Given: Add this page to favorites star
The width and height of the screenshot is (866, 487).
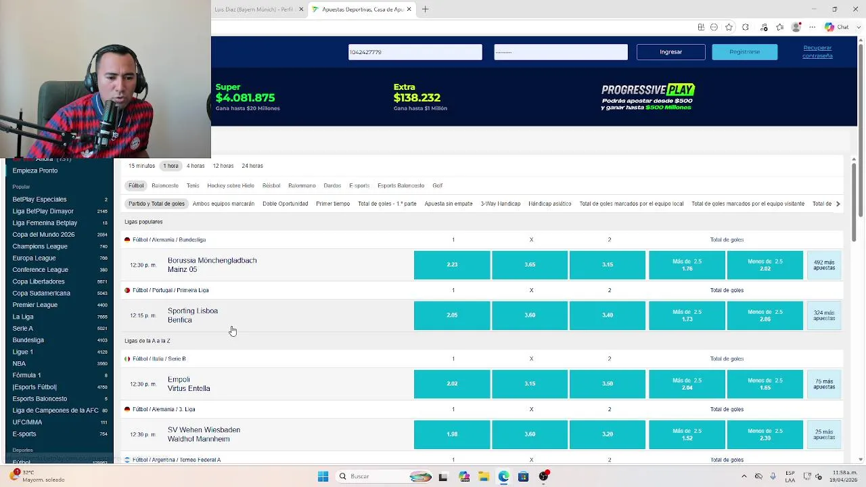Looking at the screenshot, I should coord(729,27).
